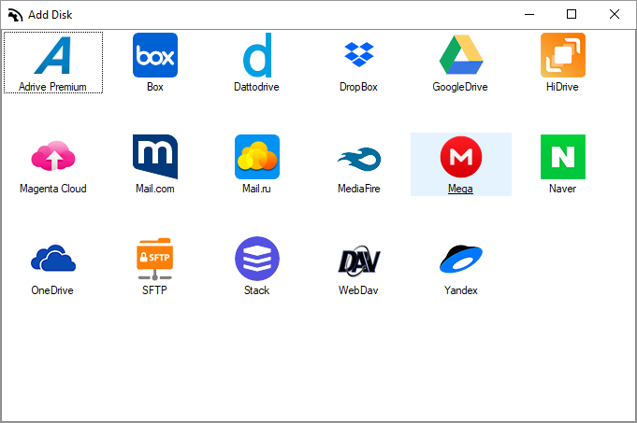Click the underlined Mega label
The height and width of the screenshot is (423, 637).
coord(460,189)
